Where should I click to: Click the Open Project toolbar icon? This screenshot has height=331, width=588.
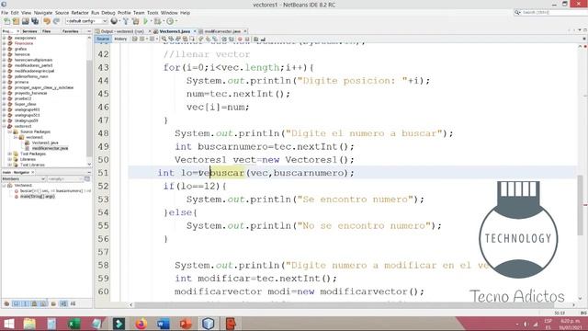[26, 21]
